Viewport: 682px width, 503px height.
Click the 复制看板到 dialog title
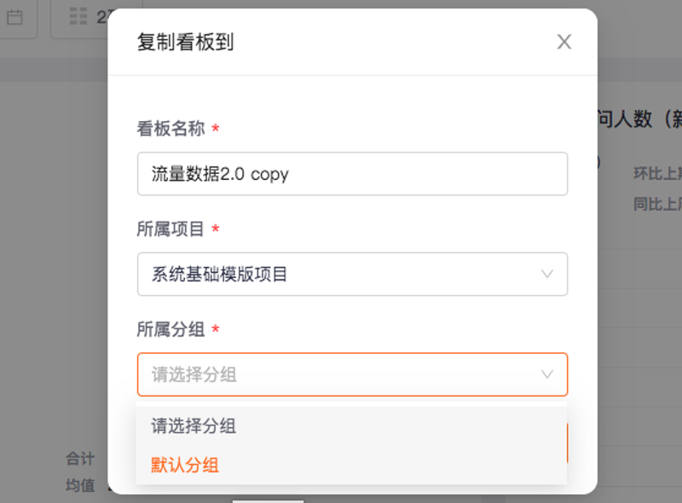coord(186,43)
